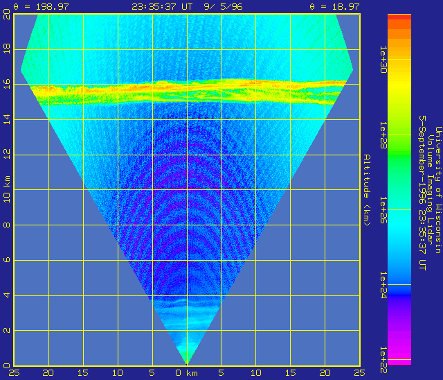This screenshot has height=380, width=443.
Task: Click the 1e+22 colorbar label
Action: point(383,359)
